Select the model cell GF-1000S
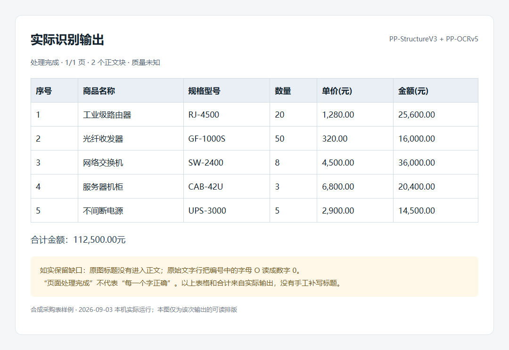Viewport: 509px width, 350px height. pyautogui.click(x=227, y=138)
